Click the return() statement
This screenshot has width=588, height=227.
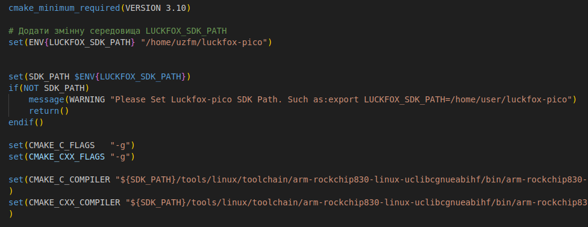pyautogui.click(x=49, y=111)
